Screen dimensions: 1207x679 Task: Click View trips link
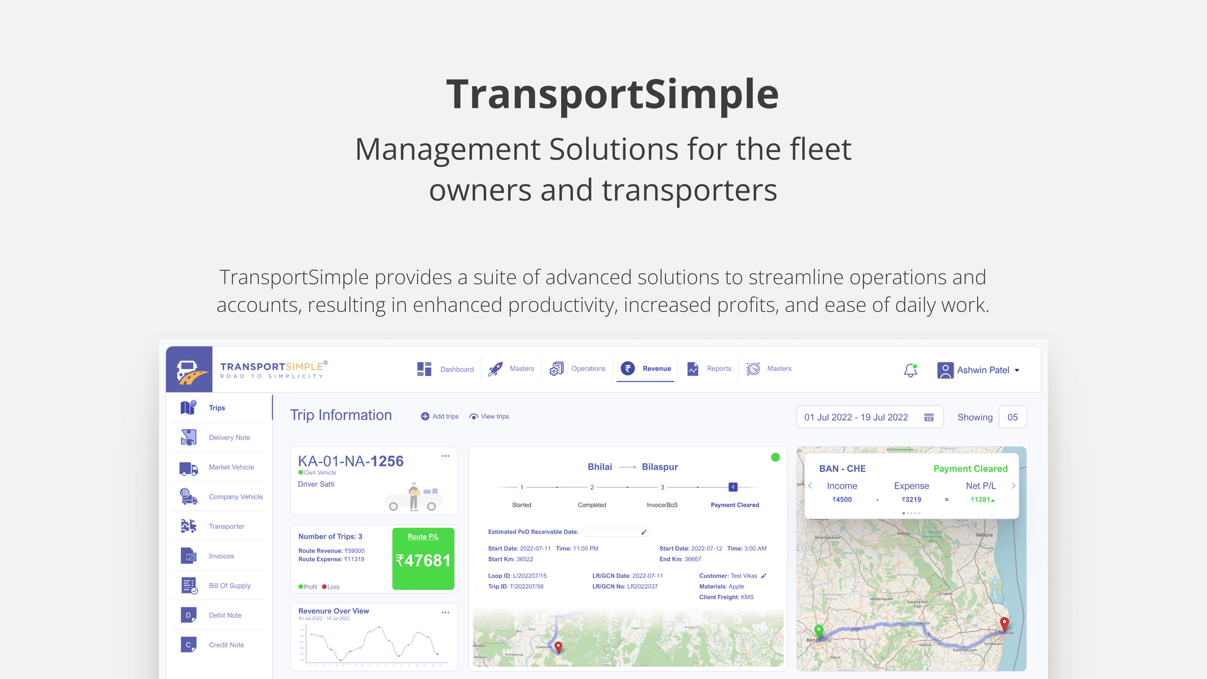[490, 416]
